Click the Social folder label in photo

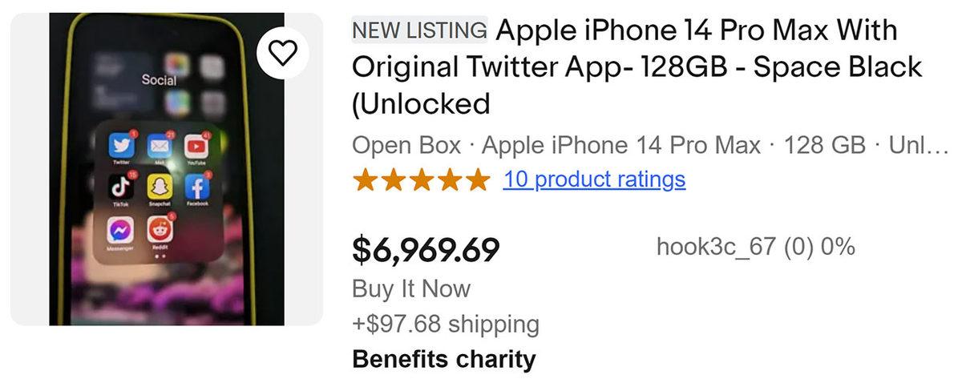(159, 80)
